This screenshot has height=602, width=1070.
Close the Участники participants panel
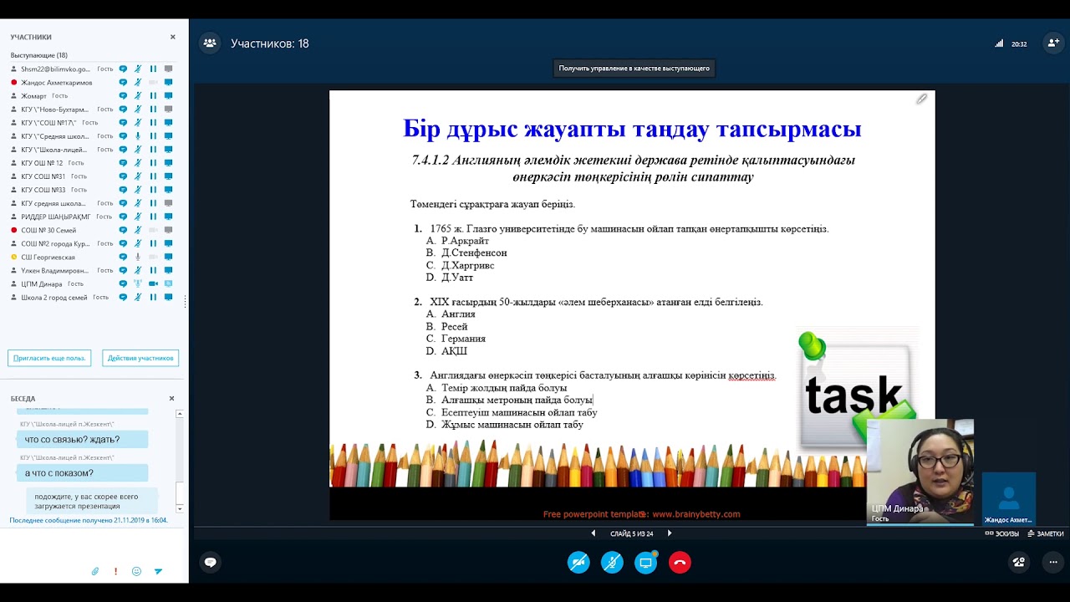pos(172,37)
